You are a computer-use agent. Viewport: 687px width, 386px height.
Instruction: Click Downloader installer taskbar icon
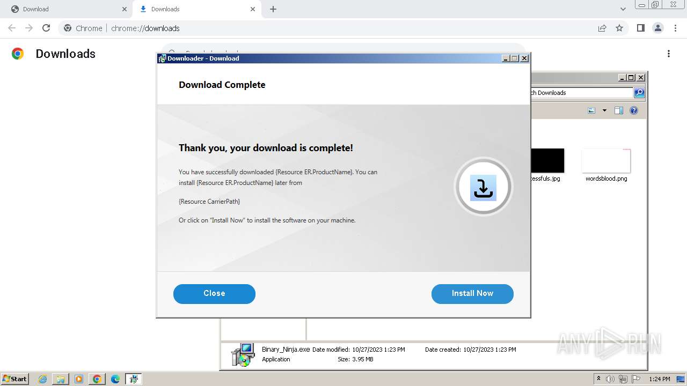click(x=133, y=379)
